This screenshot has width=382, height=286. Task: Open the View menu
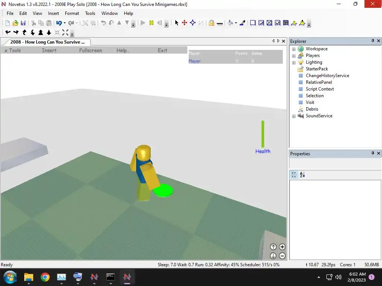38,13
